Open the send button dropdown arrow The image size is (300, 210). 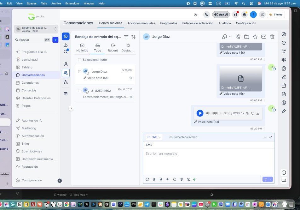pos(271,179)
